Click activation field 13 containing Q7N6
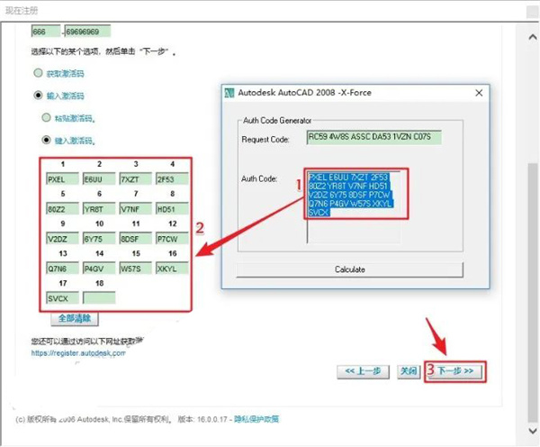The height and width of the screenshot is (447, 540). click(x=62, y=269)
